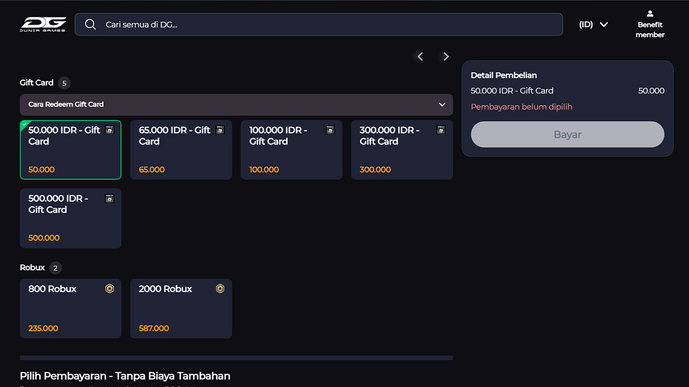The height and width of the screenshot is (387, 689).
Task: Choose the 2000 Robux package
Action: click(x=181, y=309)
